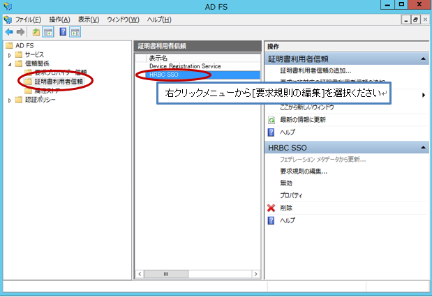Click the help icon below 最新の情報に更新
432x297 pixels.
pyautogui.click(x=271, y=132)
